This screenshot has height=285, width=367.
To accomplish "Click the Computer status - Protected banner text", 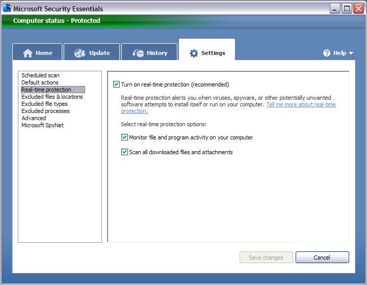I will point(57,21).
